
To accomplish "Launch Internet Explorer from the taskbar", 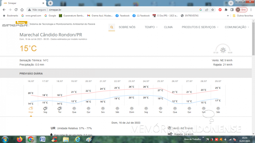I will [x=78, y=139].
